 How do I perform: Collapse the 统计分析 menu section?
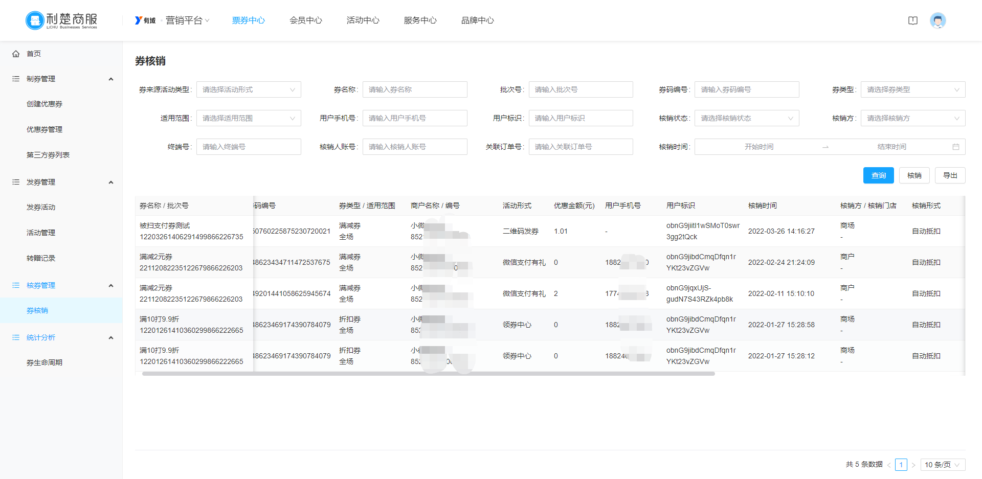tap(111, 337)
